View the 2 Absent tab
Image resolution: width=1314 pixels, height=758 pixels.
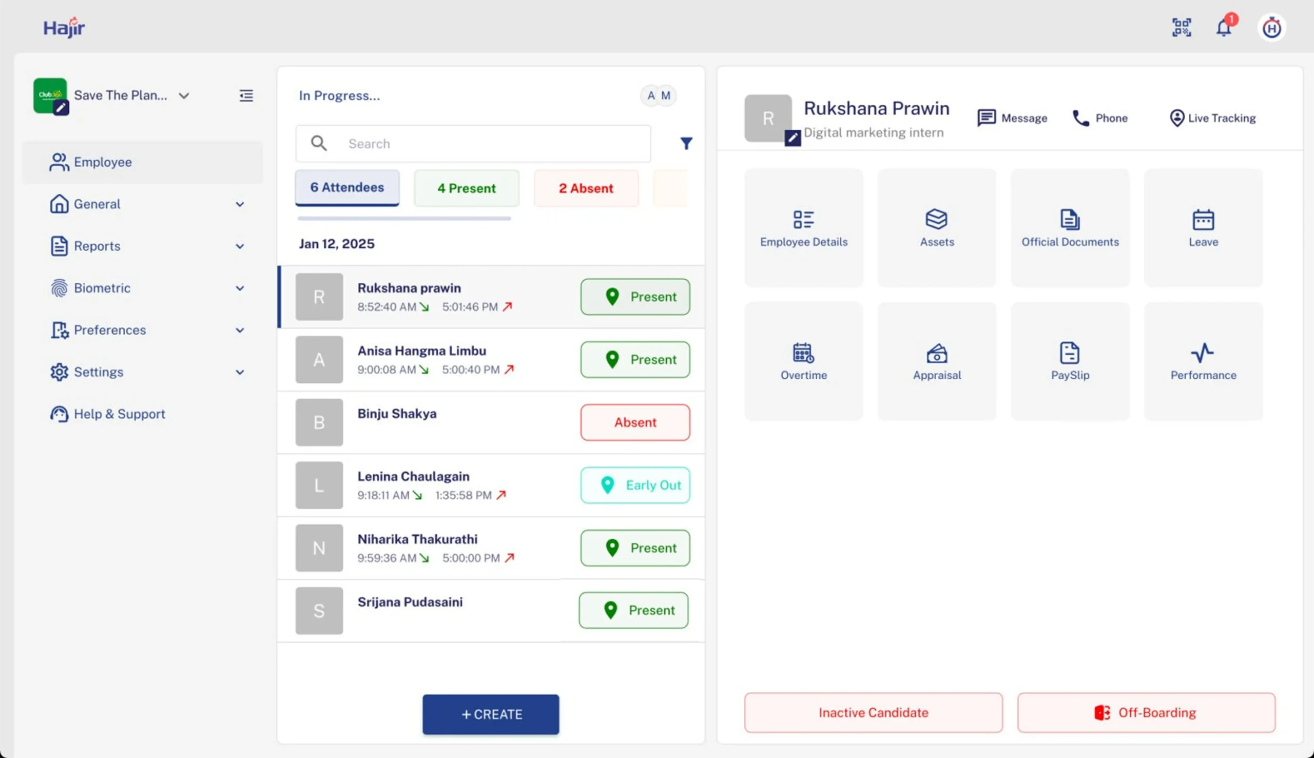point(585,188)
